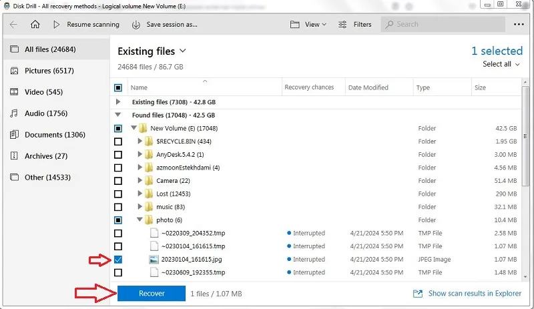Viewport: 534px width, 309px height.
Task: Collapse the photo (6) folder node
Action: pos(140,220)
